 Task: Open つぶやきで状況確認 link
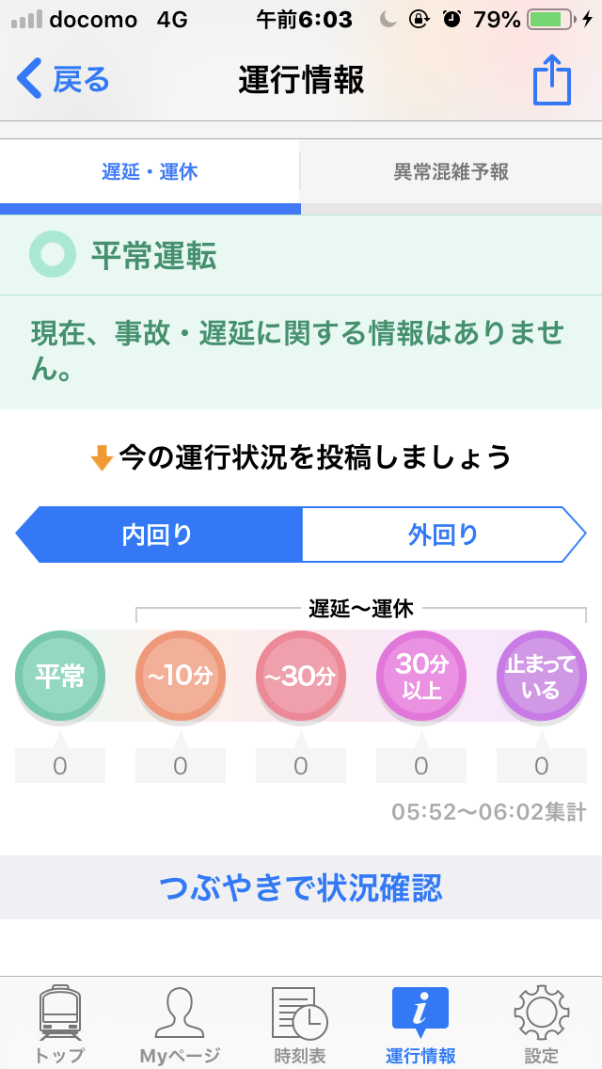tap(301, 887)
